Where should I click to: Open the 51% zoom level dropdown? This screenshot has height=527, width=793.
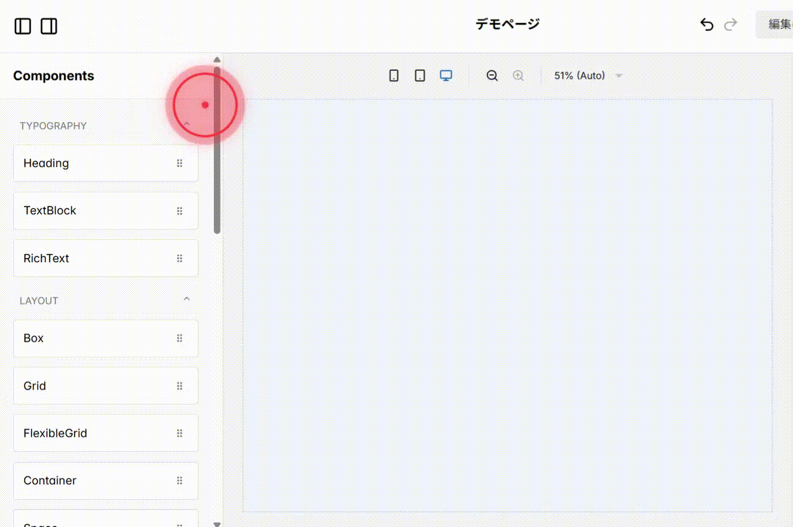tap(588, 75)
